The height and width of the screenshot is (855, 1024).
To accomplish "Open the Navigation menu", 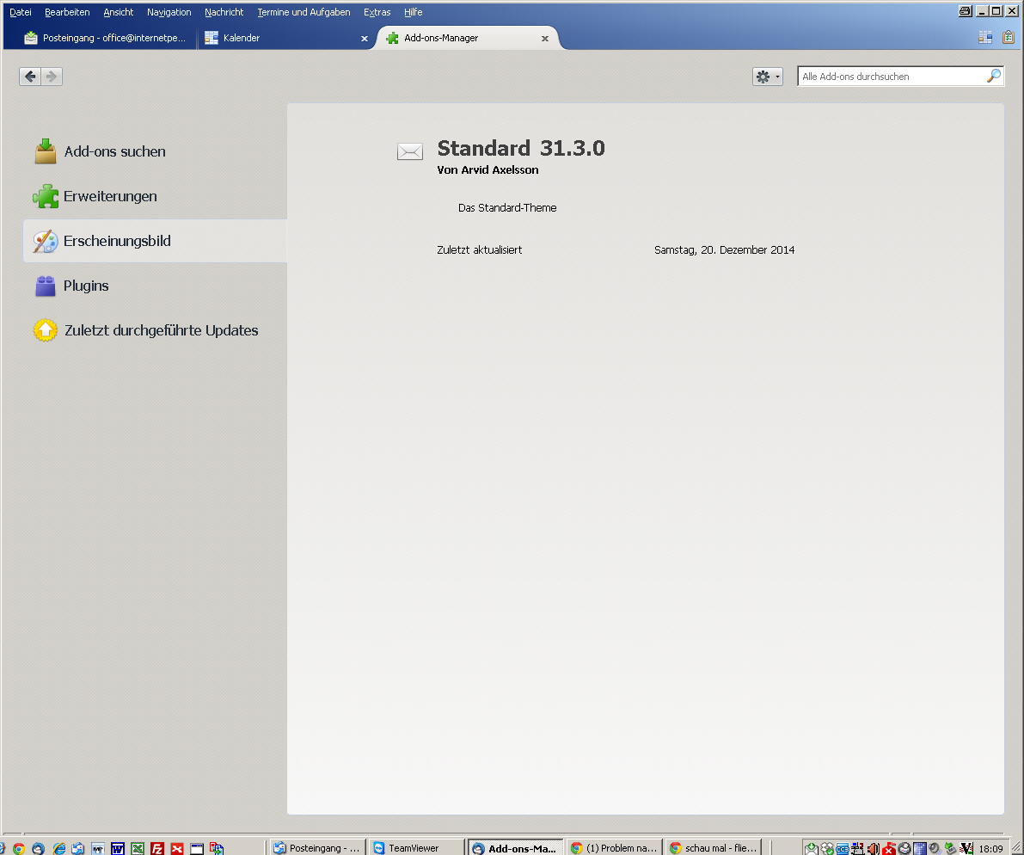I will tap(169, 12).
